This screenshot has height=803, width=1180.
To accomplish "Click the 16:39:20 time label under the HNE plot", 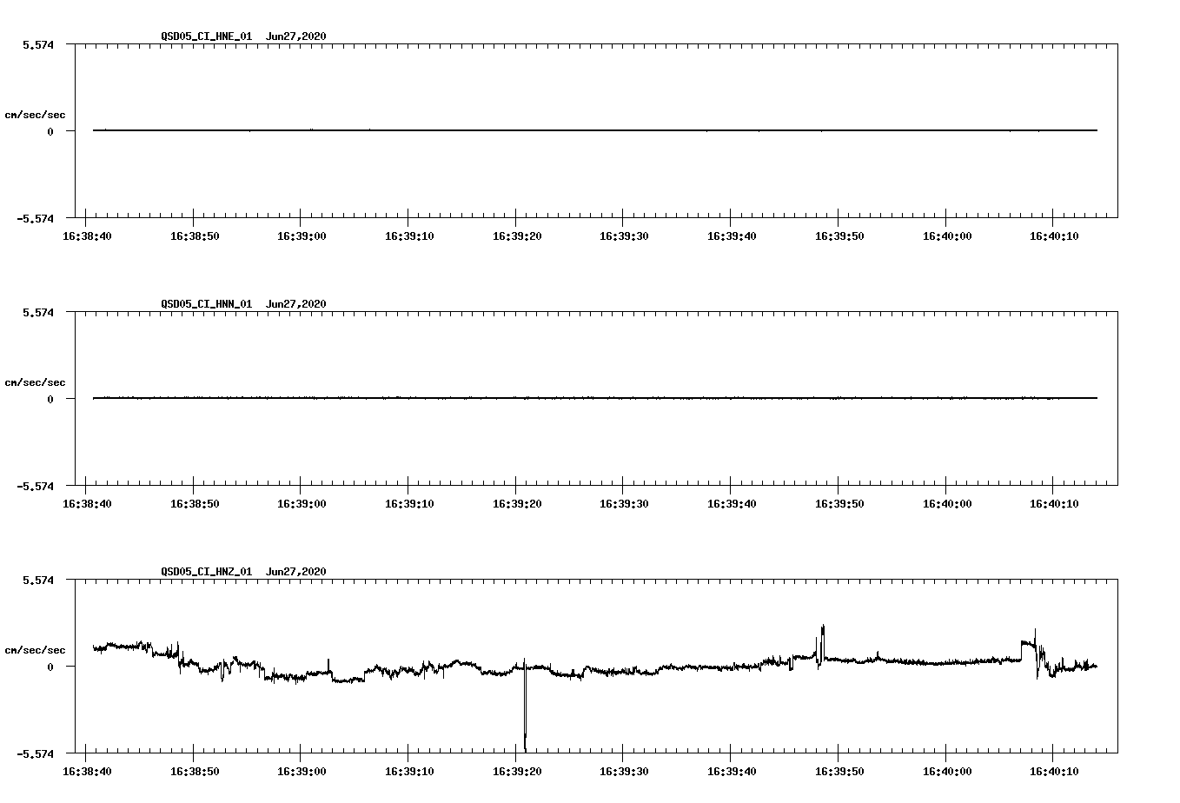I will [516, 236].
